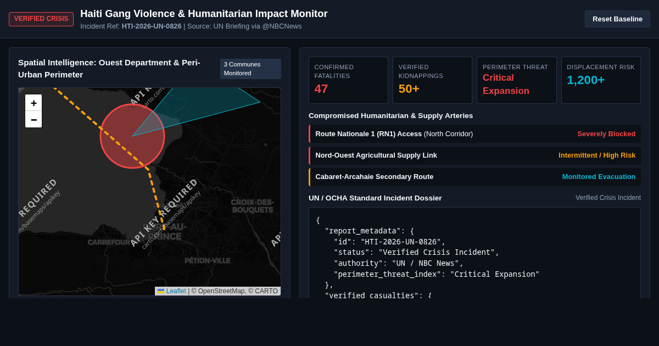The width and height of the screenshot is (659, 346).
Task: Zoom out on the map
Action: [33, 119]
